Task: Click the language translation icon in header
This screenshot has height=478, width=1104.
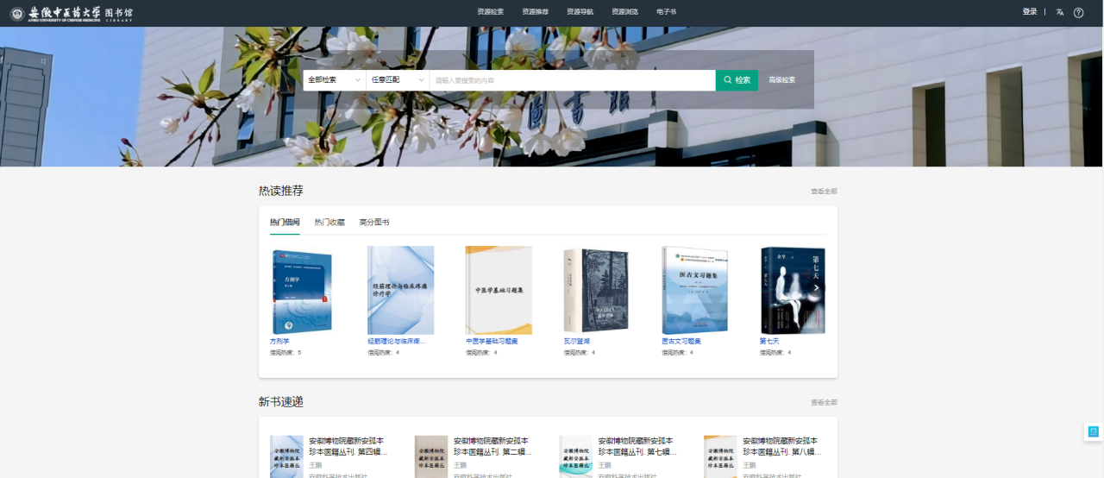Action: [x=1060, y=12]
